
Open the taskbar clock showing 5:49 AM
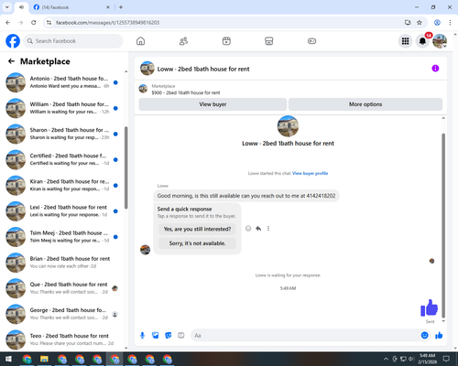click(427, 359)
